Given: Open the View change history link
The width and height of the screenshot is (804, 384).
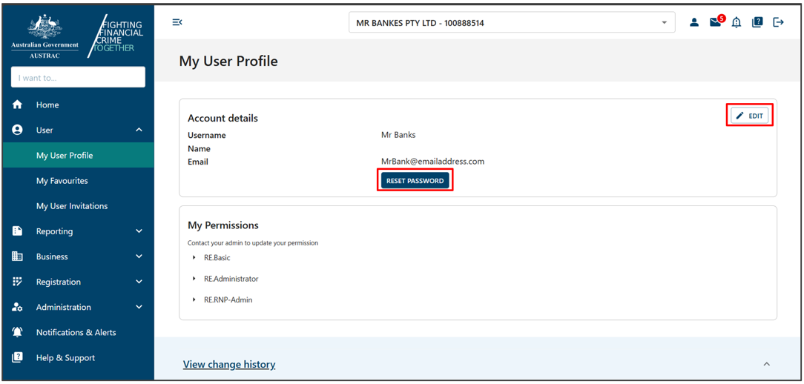Looking at the screenshot, I should (229, 365).
